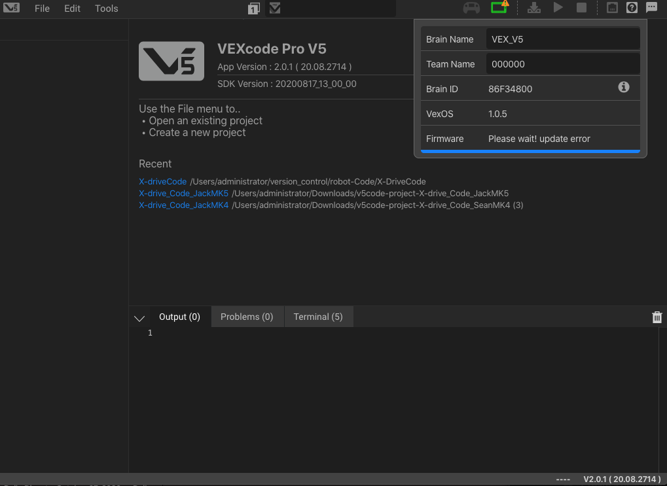Click the V2.0.1 version in status bar
This screenshot has height=486, width=667.
(621, 479)
